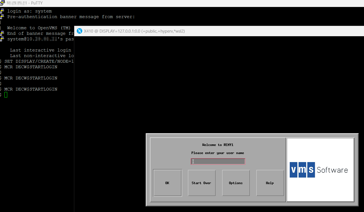364x212 pixels.
Task: Click the 'Welcome to REMY1' heading
Action: click(x=218, y=145)
